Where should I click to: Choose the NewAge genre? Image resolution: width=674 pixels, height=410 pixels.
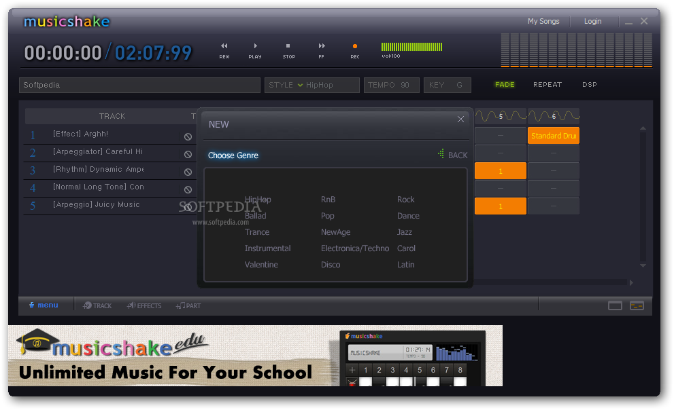(336, 232)
